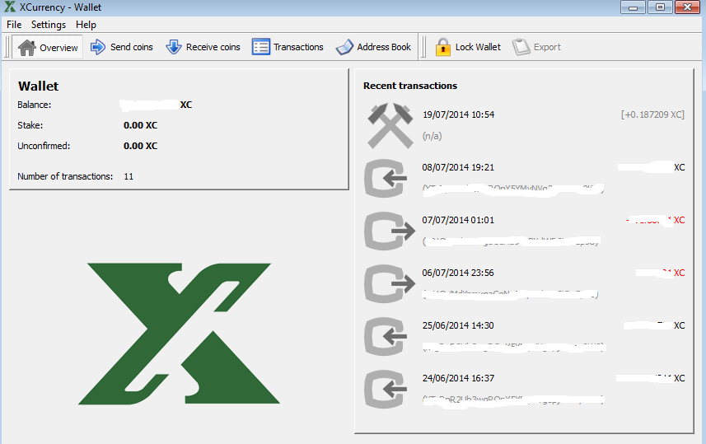This screenshot has height=444, width=706.
Task: Select the 08/07/2014 19:21 received transaction icon
Action: [x=386, y=178]
